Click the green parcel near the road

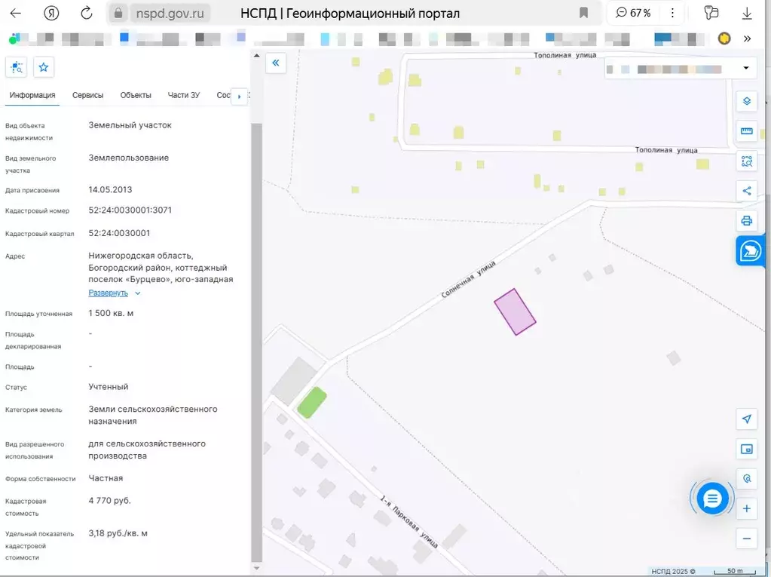pyautogui.click(x=312, y=402)
